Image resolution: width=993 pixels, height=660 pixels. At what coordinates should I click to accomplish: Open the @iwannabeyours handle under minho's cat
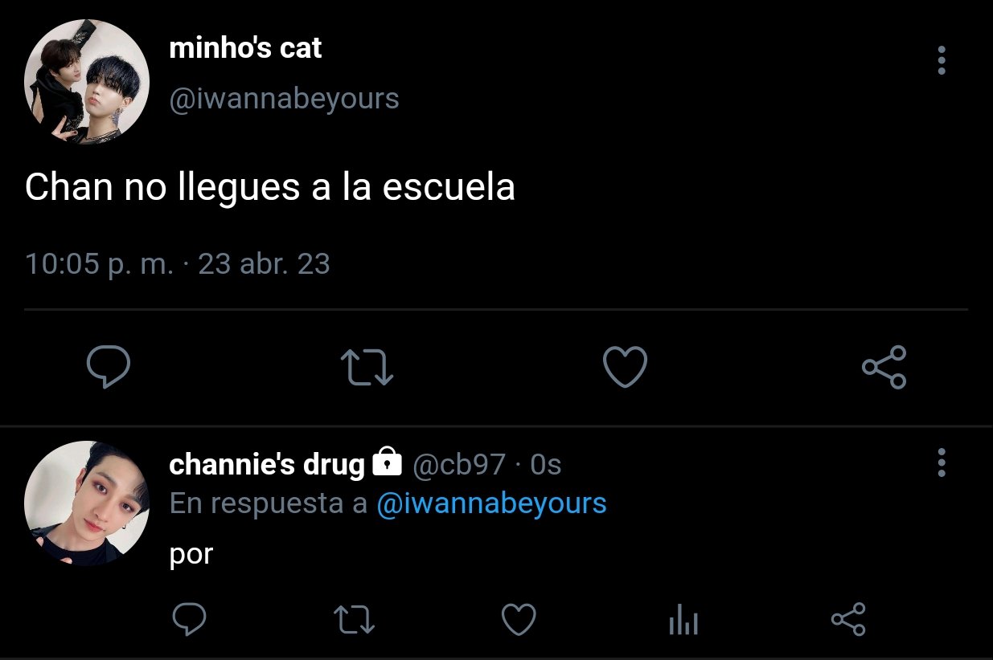(x=284, y=99)
